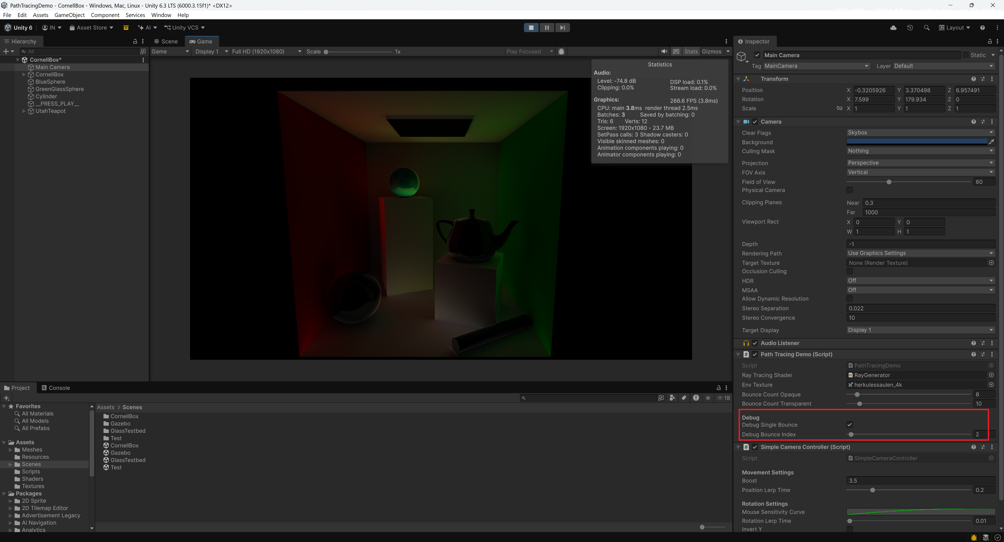Switch to the Console tab
The image size is (1004, 542).
coord(56,388)
